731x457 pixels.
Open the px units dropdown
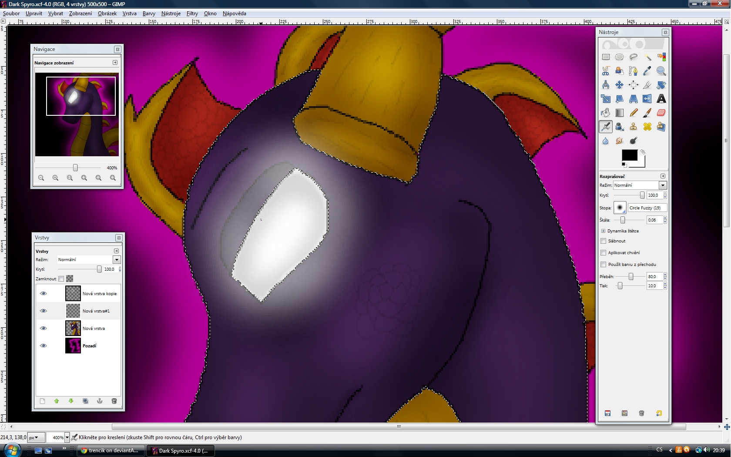(36, 438)
